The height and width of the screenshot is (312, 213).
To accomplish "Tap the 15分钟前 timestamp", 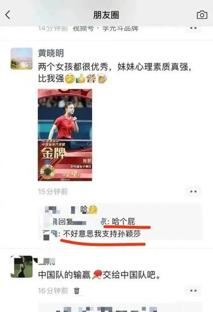I will tap(53, 192).
